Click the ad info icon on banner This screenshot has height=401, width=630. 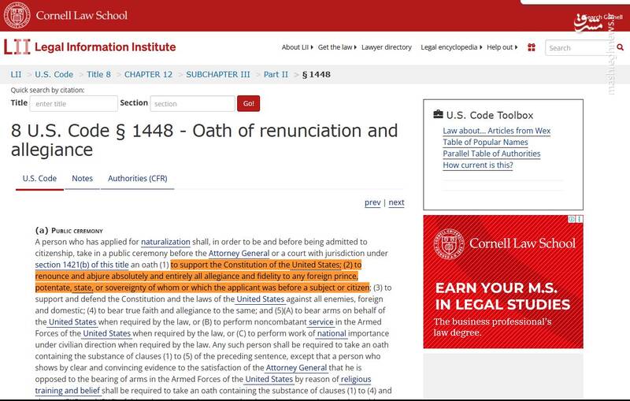(572, 219)
